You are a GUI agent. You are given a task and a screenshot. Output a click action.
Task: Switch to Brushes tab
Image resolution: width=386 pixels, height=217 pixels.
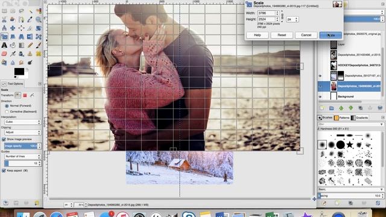coord(325,118)
